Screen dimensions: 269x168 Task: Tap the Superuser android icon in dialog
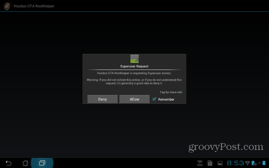click(134, 59)
